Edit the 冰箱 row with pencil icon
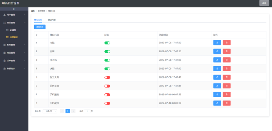This screenshot has height=131, width=272. coord(217,69)
